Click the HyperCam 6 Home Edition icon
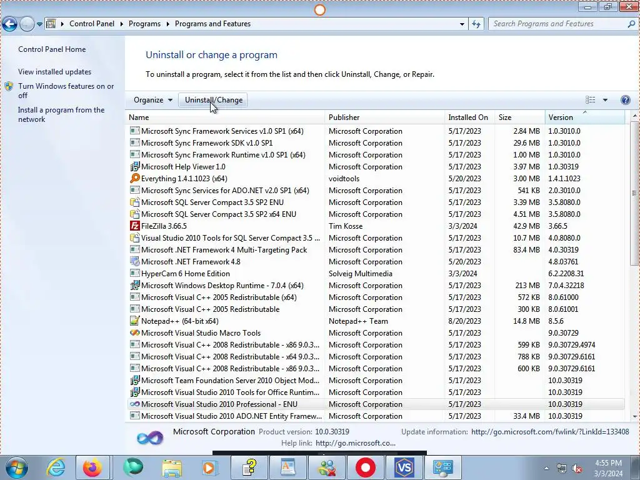Screen dimensions: 640x480 click(x=135, y=274)
